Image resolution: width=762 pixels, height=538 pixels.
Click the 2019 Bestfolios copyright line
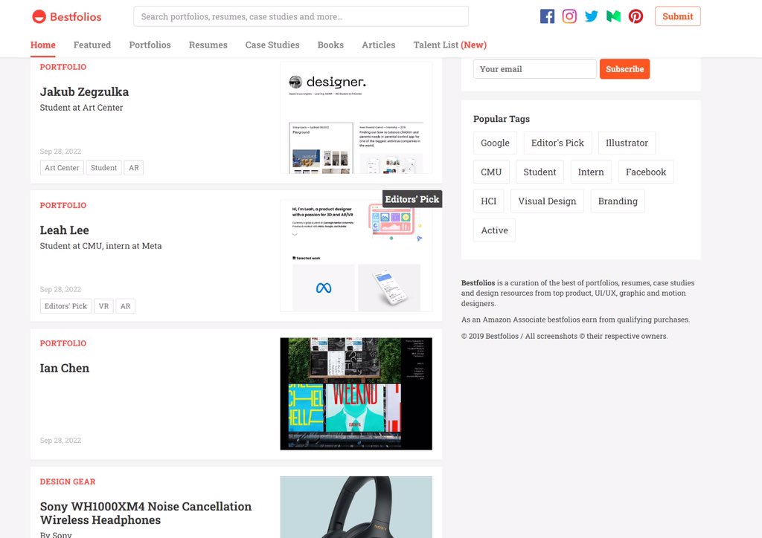[x=564, y=336]
